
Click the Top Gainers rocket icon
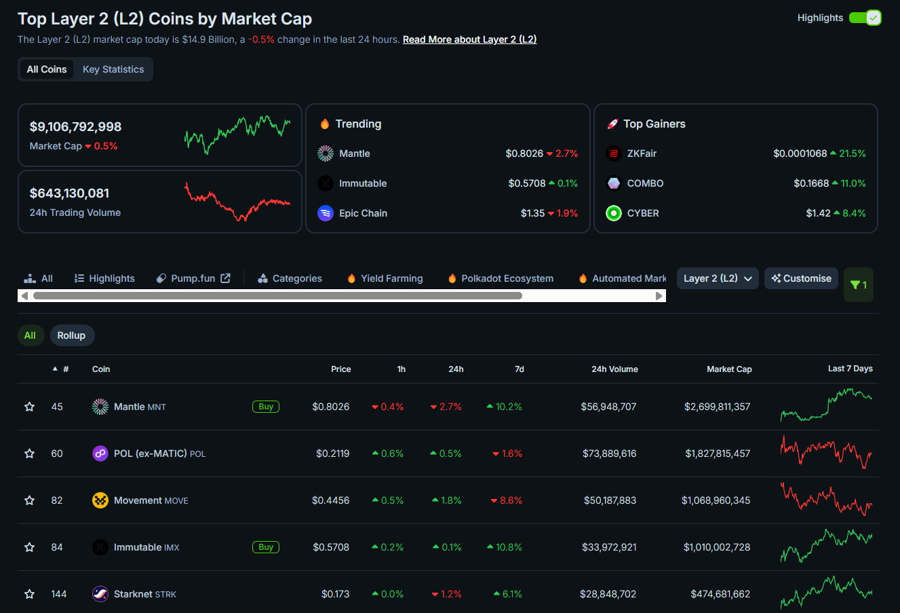pos(612,124)
